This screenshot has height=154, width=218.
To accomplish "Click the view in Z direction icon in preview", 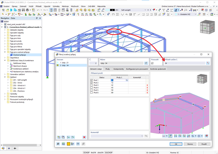I will [184, 136].
